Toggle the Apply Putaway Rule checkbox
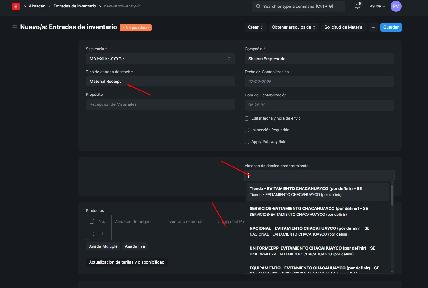 coord(247,142)
